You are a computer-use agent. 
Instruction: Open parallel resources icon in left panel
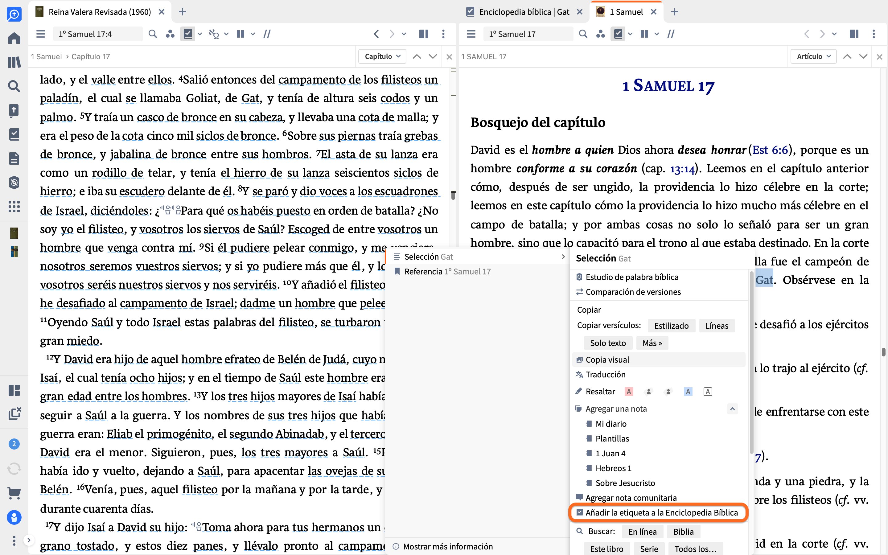coord(170,34)
